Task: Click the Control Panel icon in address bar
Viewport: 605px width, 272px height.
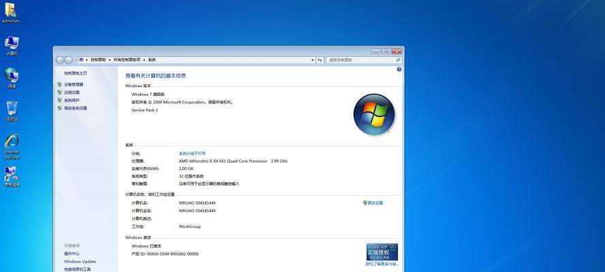Action: 82,60
